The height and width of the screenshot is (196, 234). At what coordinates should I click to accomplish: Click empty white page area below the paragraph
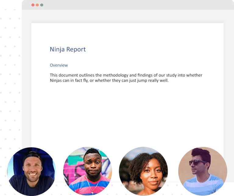127,116
